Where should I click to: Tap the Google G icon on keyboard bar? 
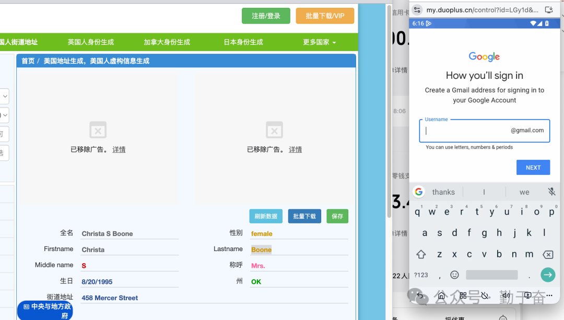click(x=419, y=192)
